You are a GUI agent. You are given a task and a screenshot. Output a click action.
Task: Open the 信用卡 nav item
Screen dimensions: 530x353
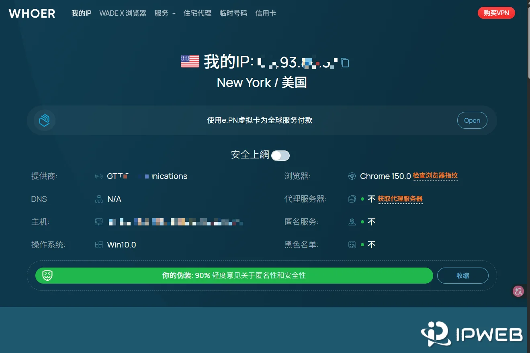pyautogui.click(x=266, y=13)
